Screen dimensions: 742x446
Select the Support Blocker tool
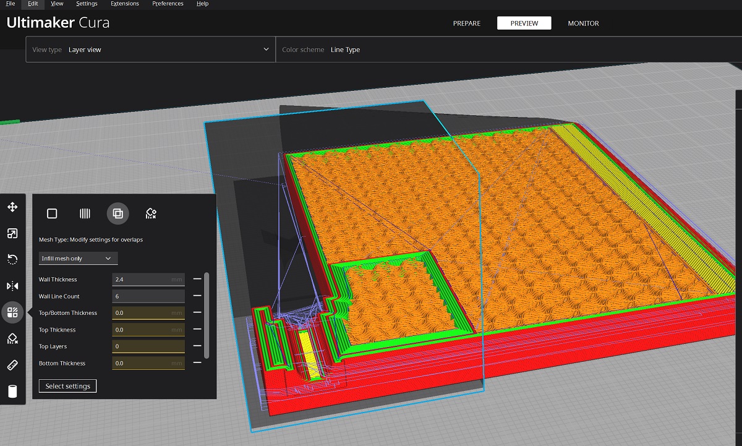(x=12, y=338)
